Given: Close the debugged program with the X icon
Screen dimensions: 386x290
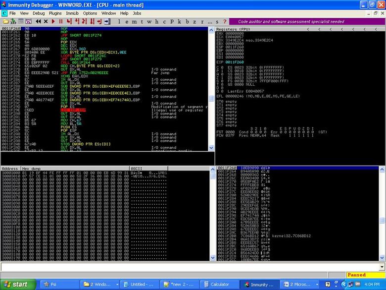Looking at the screenshot, I should click(46, 21).
